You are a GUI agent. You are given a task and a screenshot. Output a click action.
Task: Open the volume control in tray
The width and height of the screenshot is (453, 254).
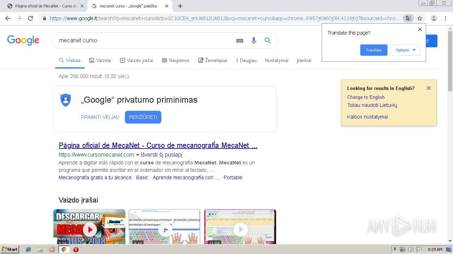(411, 249)
